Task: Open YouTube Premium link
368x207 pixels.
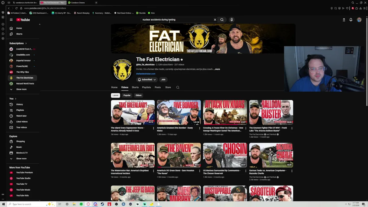Action: coord(23,172)
